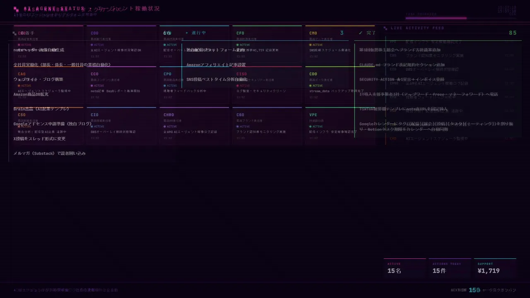The image size is (530, 298).
Task: Select task 全社員実働化（部長・係長・一般社員の業務自動化）
Action: click(x=62, y=65)
